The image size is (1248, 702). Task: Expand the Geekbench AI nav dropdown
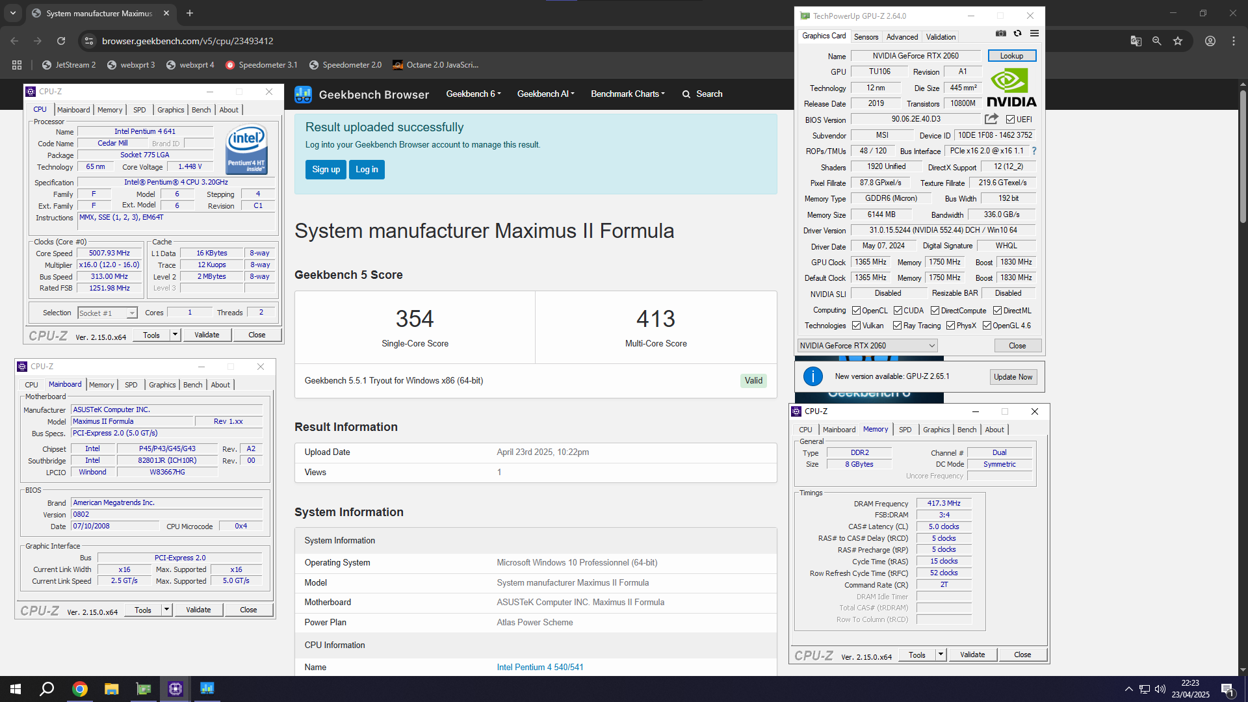545,94
